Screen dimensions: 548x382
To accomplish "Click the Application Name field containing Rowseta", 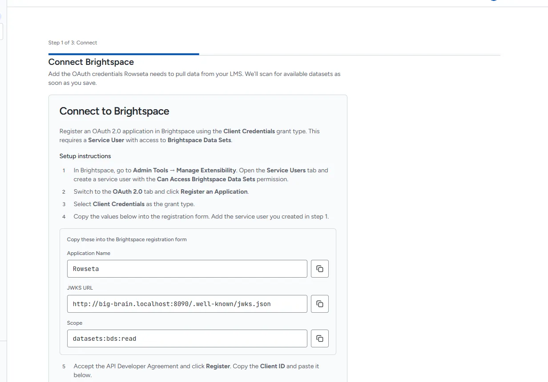I will click(x=187, y=269).
